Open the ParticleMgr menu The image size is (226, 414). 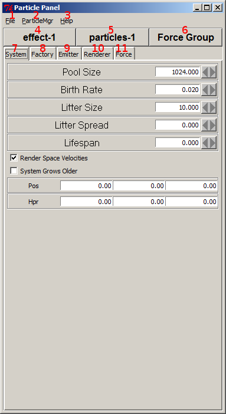click(37, 21)
